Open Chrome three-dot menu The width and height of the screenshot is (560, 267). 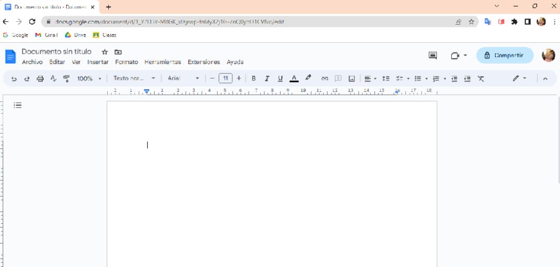click(x=555, y=22)
